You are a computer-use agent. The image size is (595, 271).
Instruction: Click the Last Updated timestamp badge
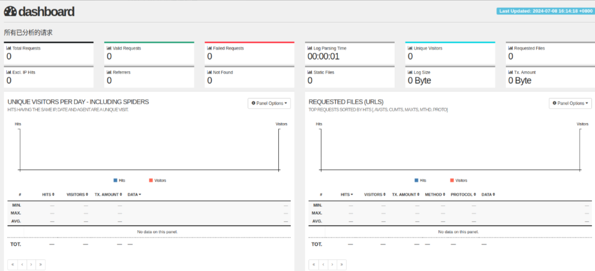[x=544, y=11]
